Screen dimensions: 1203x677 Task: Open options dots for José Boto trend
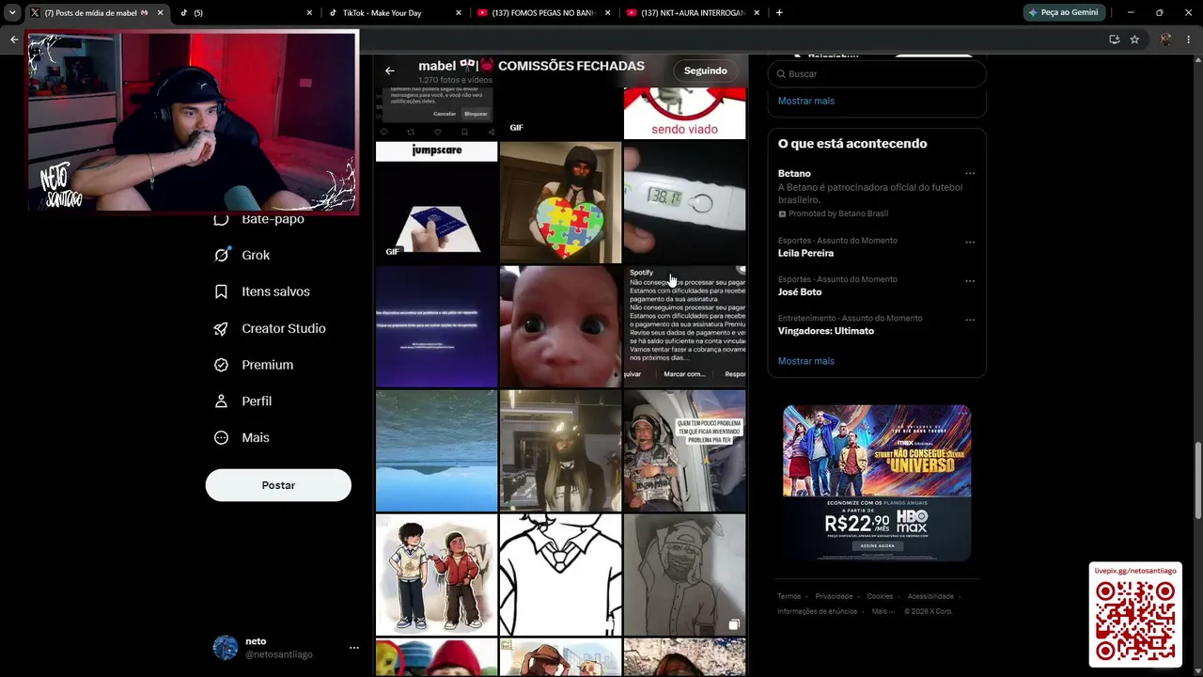[x=970, y=280]
